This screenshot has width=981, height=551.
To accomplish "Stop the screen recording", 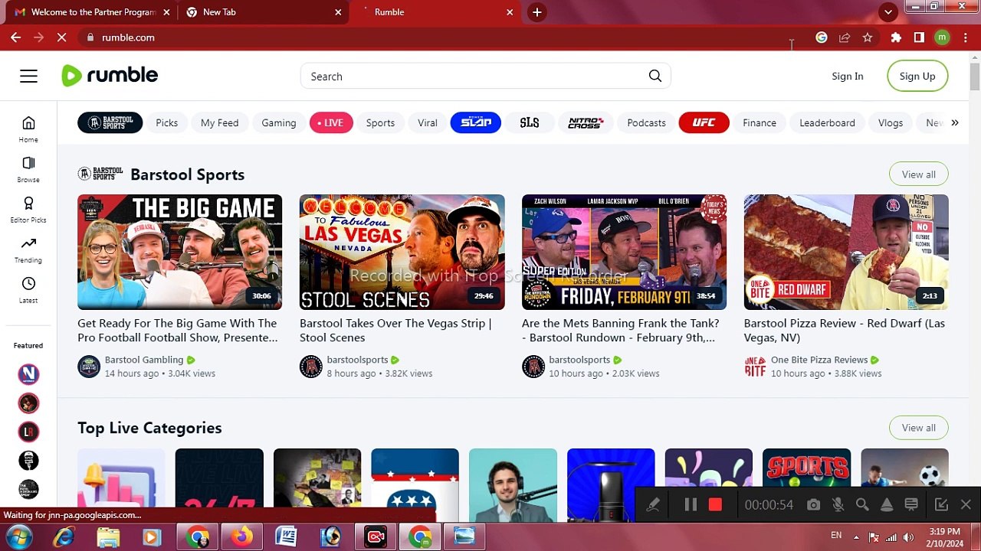I will [x=715, y=504].
